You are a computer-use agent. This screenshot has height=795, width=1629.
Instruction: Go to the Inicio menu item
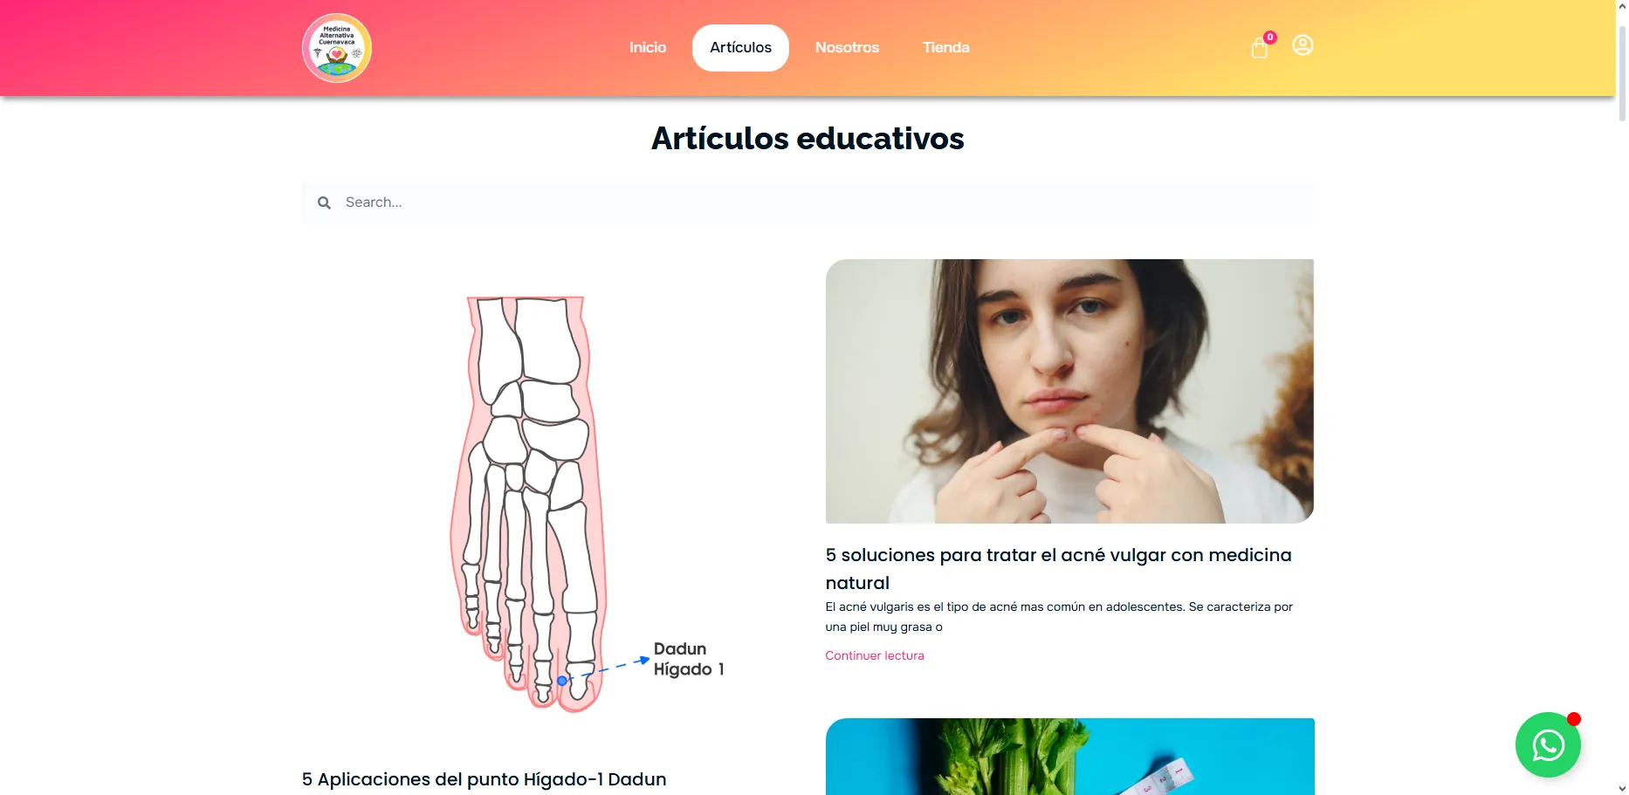click(x=648, y=48)
